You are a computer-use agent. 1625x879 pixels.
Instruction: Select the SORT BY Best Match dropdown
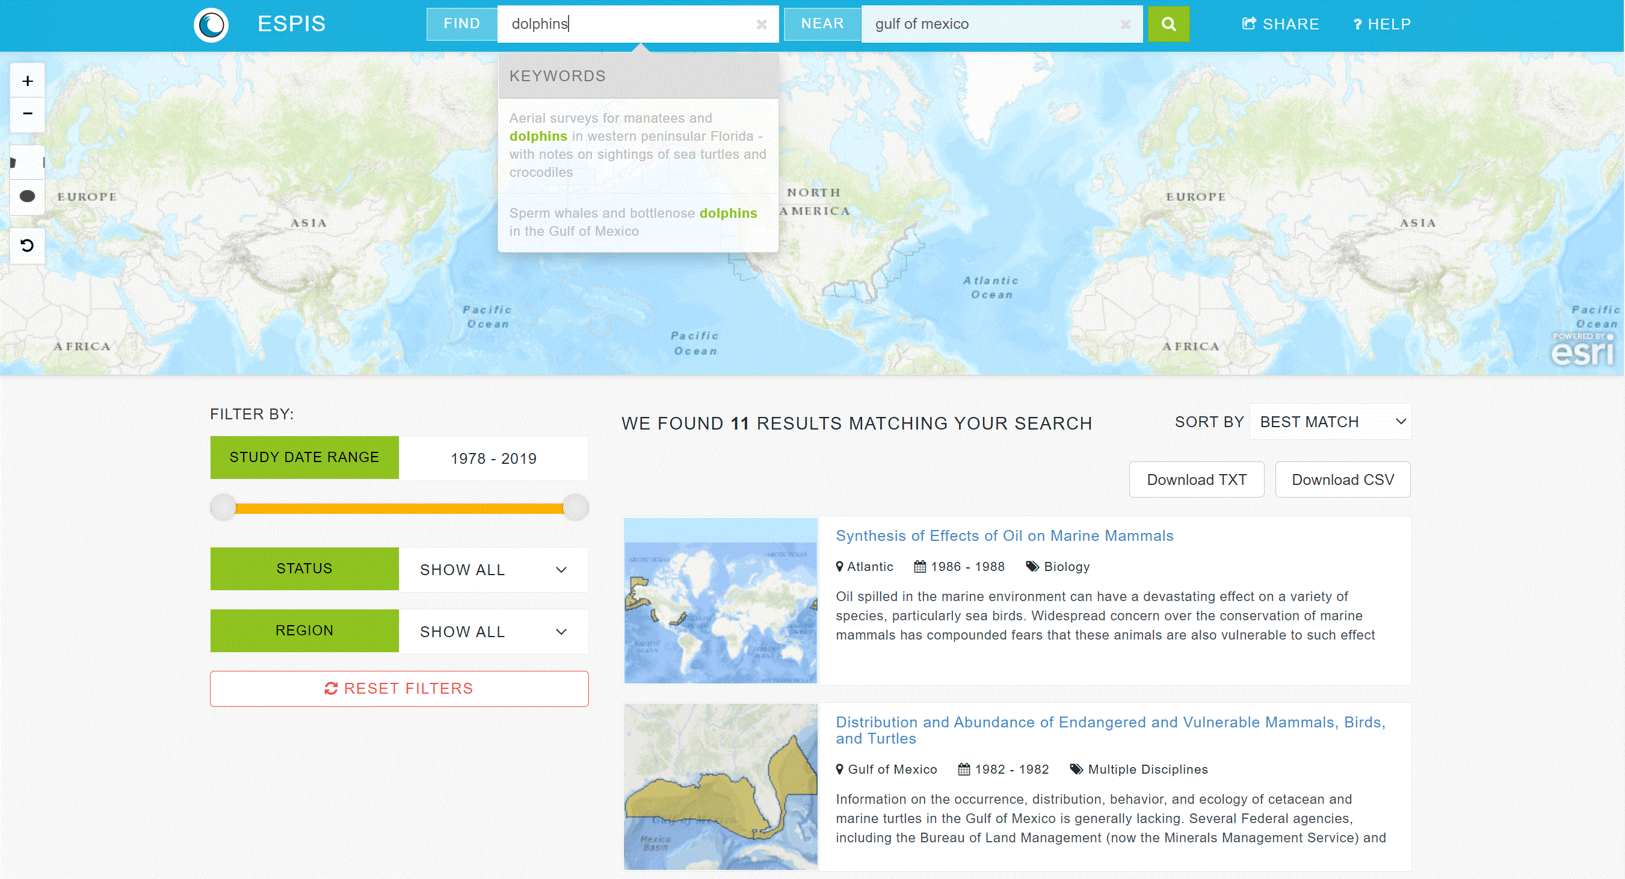tap(1332, 422)
